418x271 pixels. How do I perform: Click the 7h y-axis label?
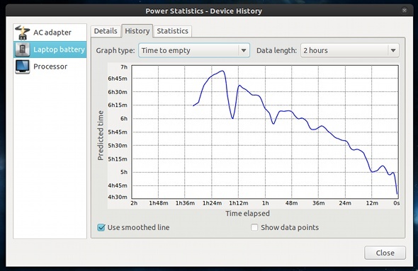coord(124,67)
